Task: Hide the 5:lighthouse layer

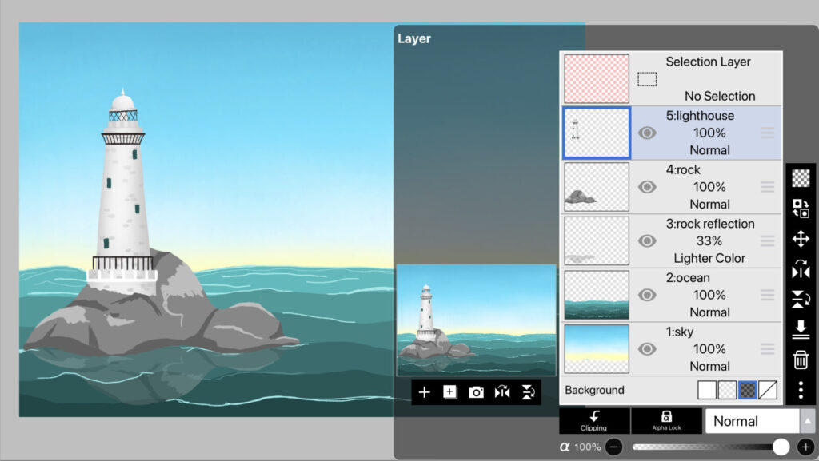Action: [647, 133]
